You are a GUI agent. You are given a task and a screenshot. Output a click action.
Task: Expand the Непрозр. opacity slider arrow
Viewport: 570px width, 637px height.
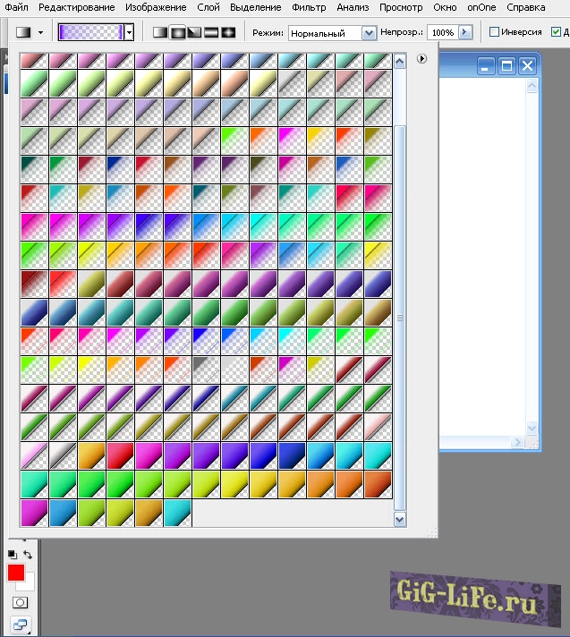point(465,32)
